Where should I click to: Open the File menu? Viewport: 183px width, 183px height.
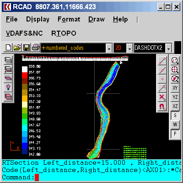[12, 19]
